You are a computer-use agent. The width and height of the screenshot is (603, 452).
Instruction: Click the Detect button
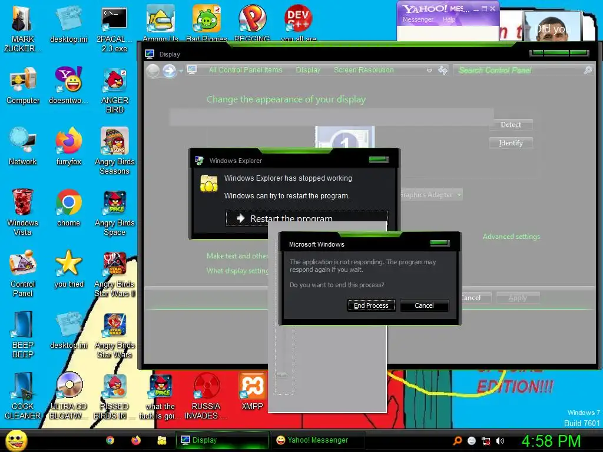[x=511, y=125]
